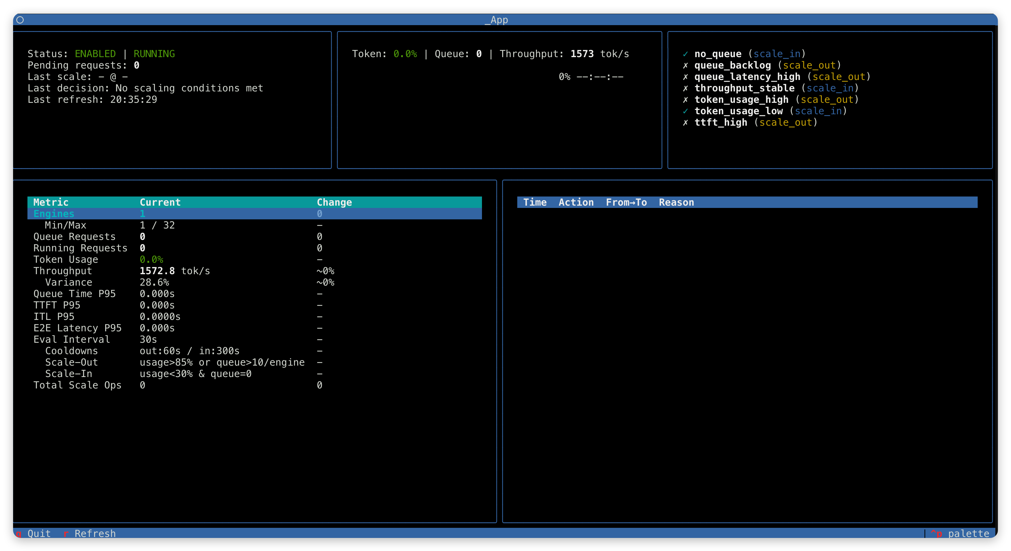Screen dimensions: 1011x551
Task: Click the Last refresh time 20:35:29
Action: 133,99
